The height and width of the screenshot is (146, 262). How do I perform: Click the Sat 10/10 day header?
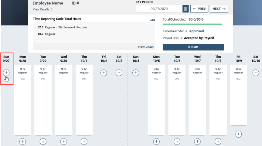point(256,59)
